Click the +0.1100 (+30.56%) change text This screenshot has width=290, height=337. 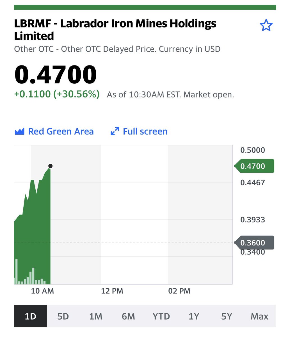[x=57, y=94]
